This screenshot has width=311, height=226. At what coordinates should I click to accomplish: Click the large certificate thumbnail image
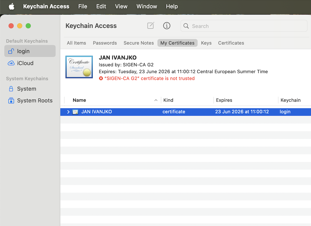point(79,67)
